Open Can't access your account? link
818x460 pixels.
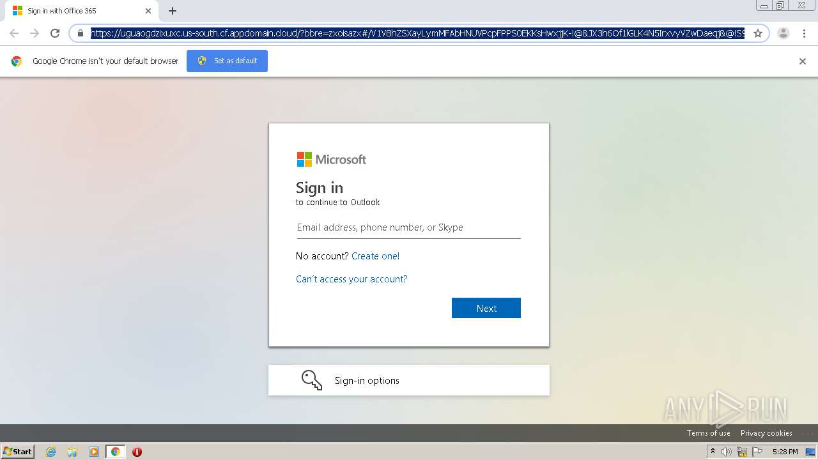tap(351, 279)
